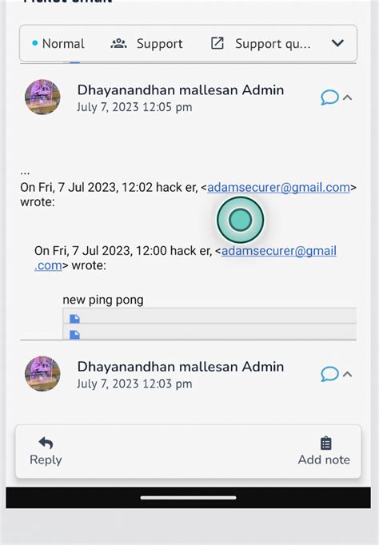Image resolution: width=379 pixels, height=545 pixels.
Task: Expand ticket properties with down chevron
Action: coord(337,43)
